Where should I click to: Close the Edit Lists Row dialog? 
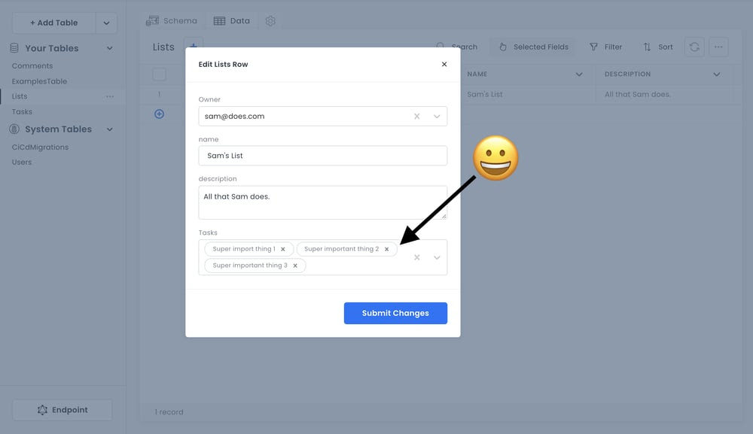pos(444,65)
